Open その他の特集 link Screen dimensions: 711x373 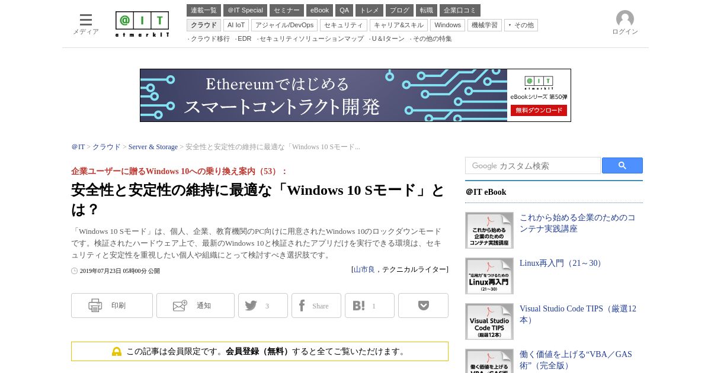coord(432,39)
